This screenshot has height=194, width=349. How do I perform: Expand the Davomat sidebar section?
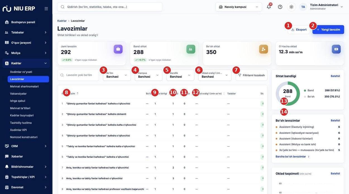(26, 187)
